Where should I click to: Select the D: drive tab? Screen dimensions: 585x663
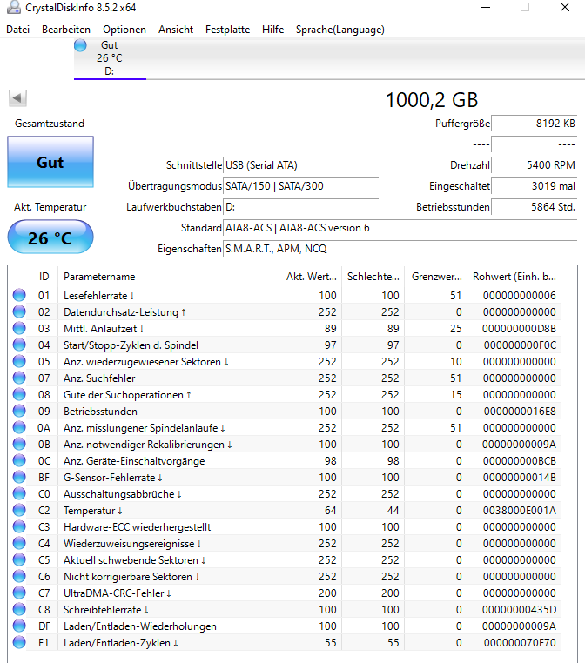(x=110, y=58)
